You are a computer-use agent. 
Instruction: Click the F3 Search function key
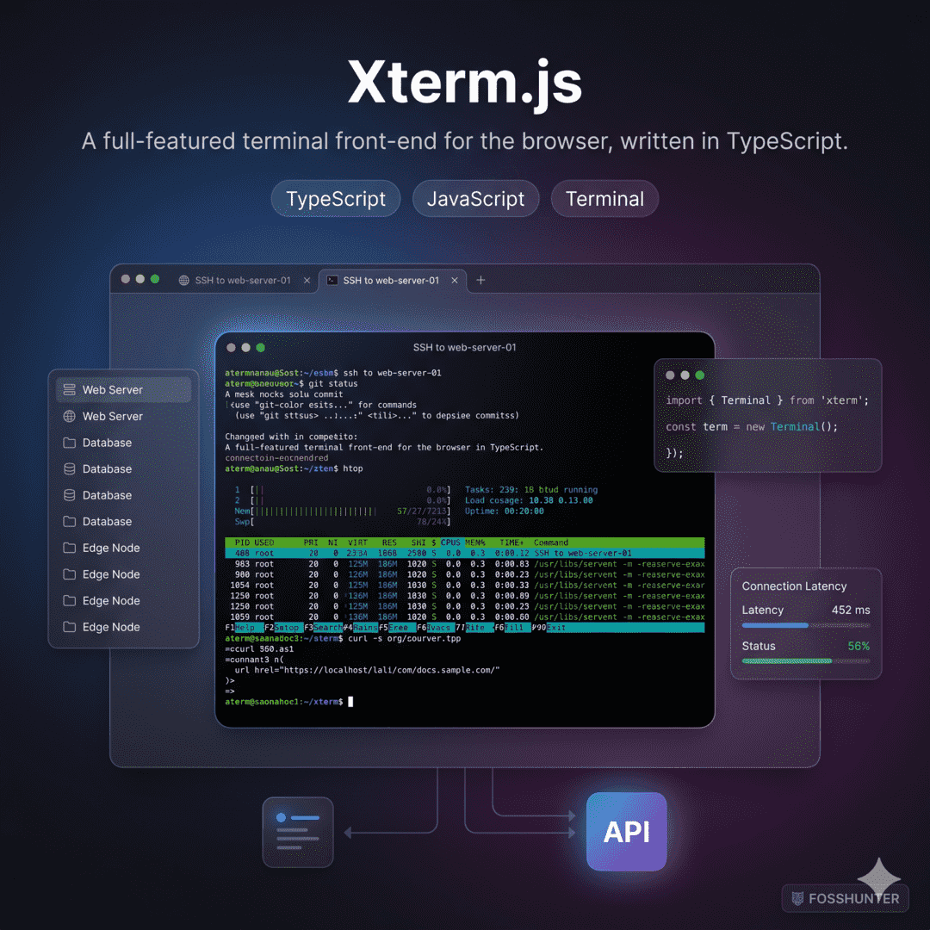pyautogui.click(x=323, y=628)
